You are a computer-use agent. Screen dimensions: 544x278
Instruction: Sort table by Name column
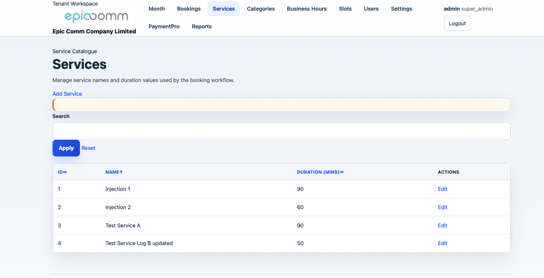[114, 172]
